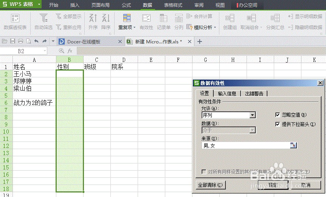Open the 表格样式 (Table Style) tab
Screen dimensions: 326x197
173,5
